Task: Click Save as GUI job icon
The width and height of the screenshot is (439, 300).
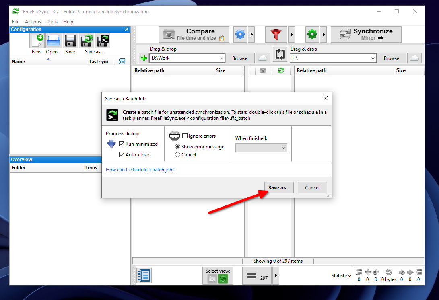Action: point(87,41)
